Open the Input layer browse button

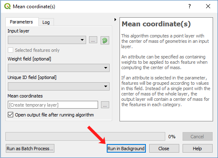point(93,40)
